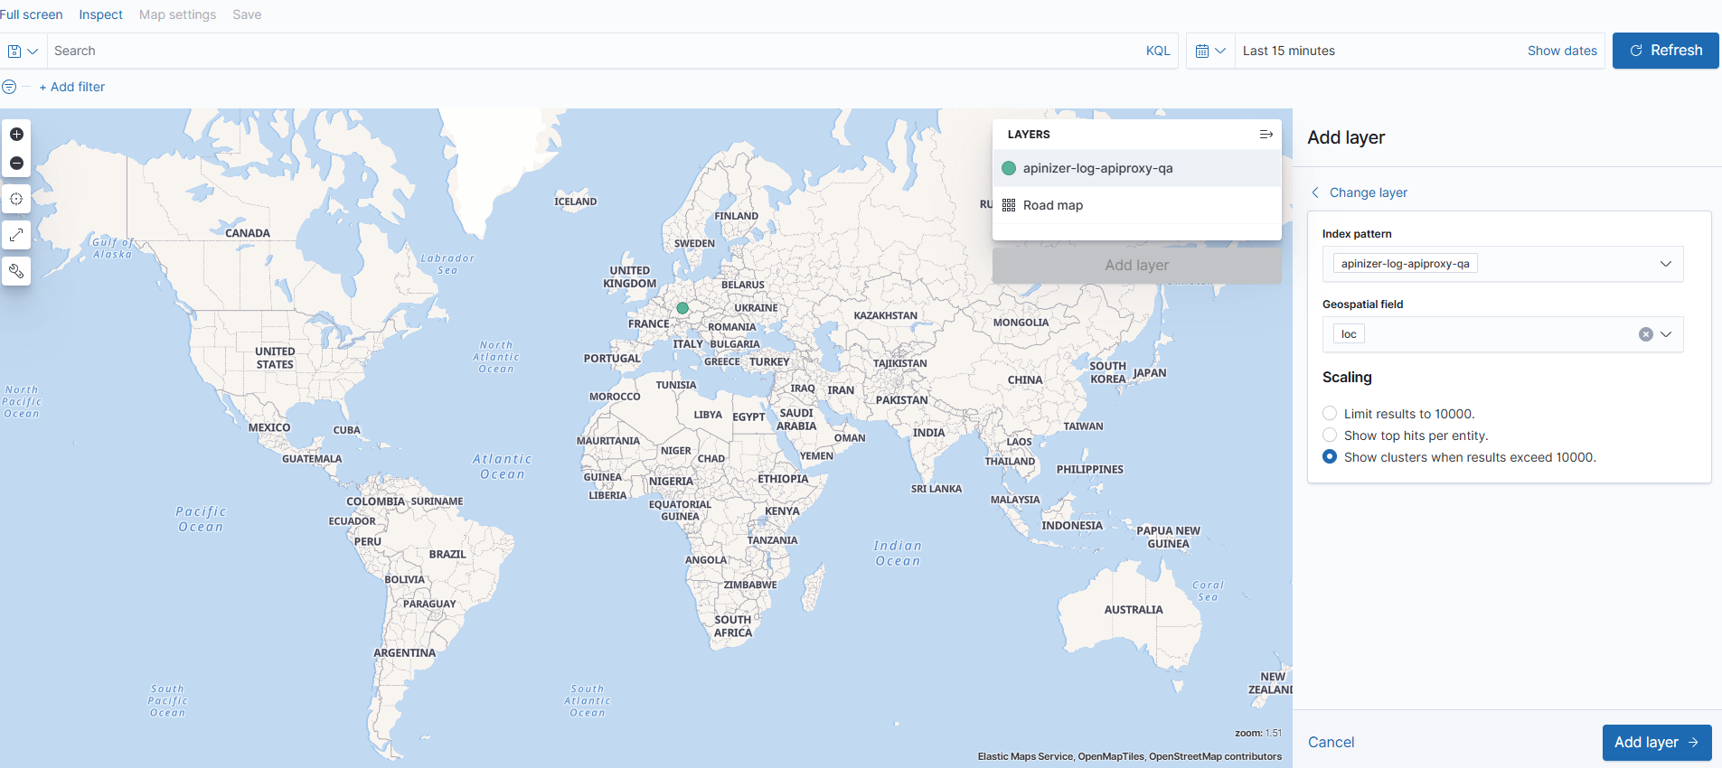Click the green apinizer-log-apiproxy-qa layer color dot
The height and width of the screenshot is (768, 1722).
(1009, 168)
